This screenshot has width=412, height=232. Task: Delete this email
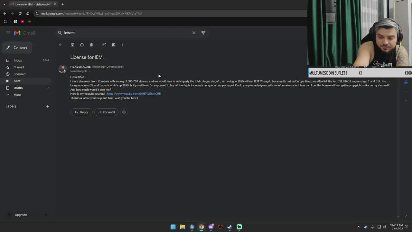(91, 45)
